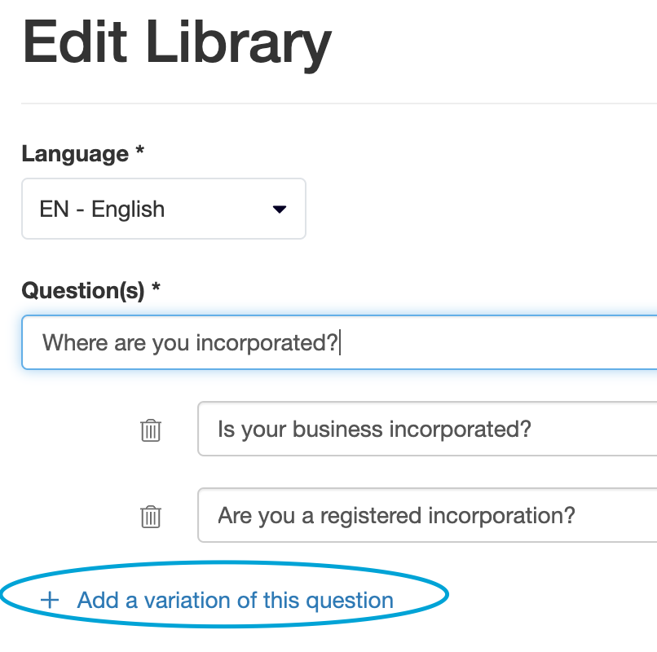Click the "Language *" field label

[x=82, y=154]
